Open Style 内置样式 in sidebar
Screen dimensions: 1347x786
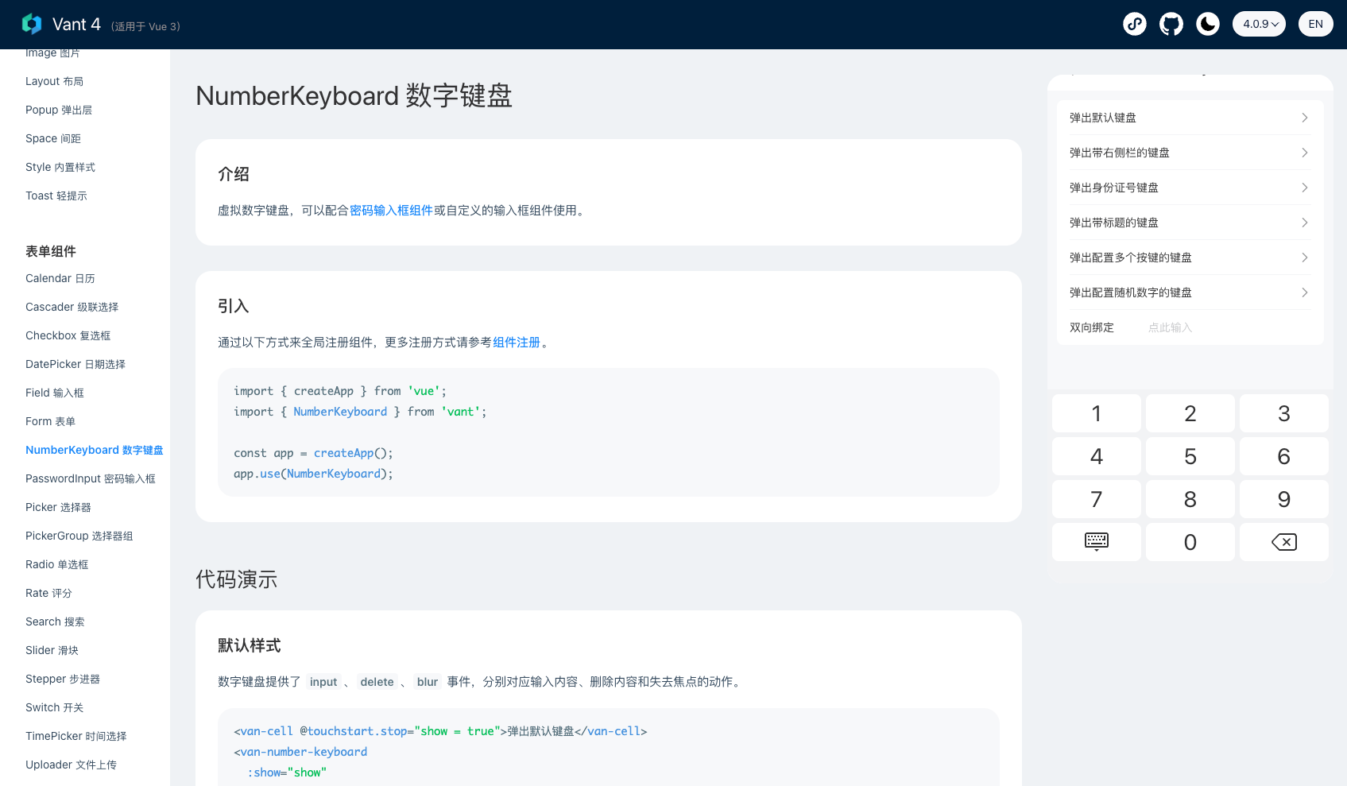click(60, 167)
